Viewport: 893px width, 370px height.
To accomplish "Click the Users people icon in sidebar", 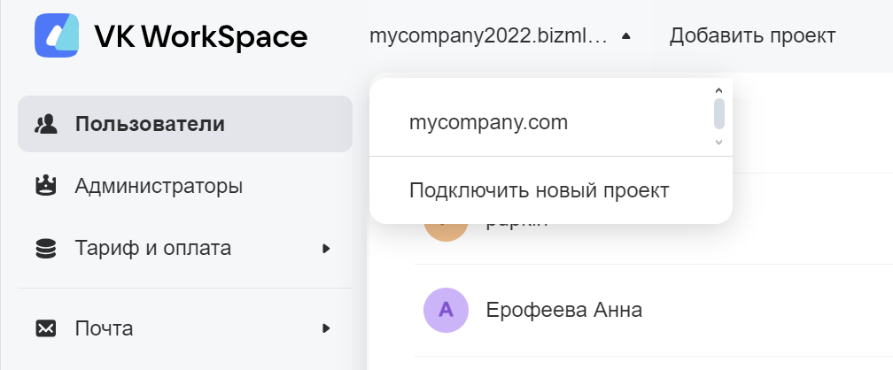I will click(45, 124).
